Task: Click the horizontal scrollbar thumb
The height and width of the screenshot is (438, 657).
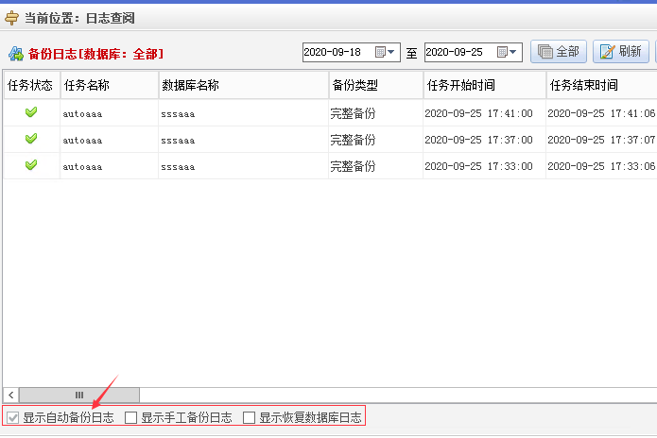Action: click(78, 395)
